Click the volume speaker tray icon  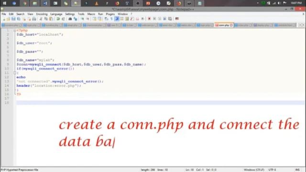point(279,3)
